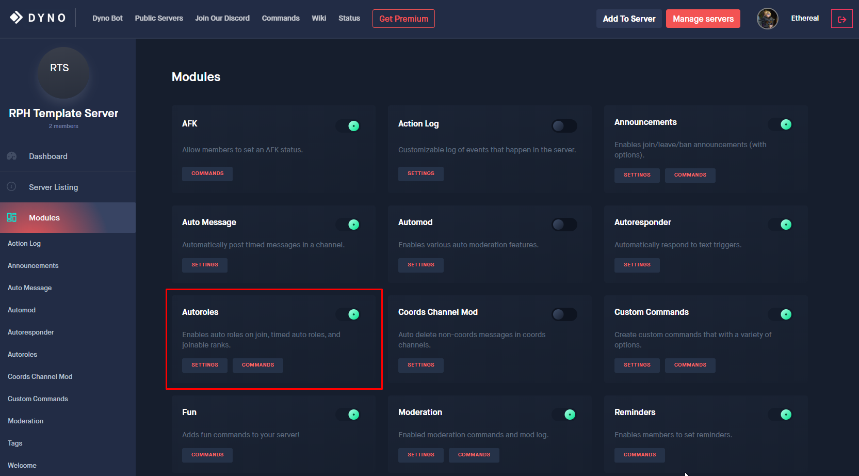The height and width of the screenshot is (476, 859).
Task: View Reminders Commands button
Action: [x=640, y=455]
